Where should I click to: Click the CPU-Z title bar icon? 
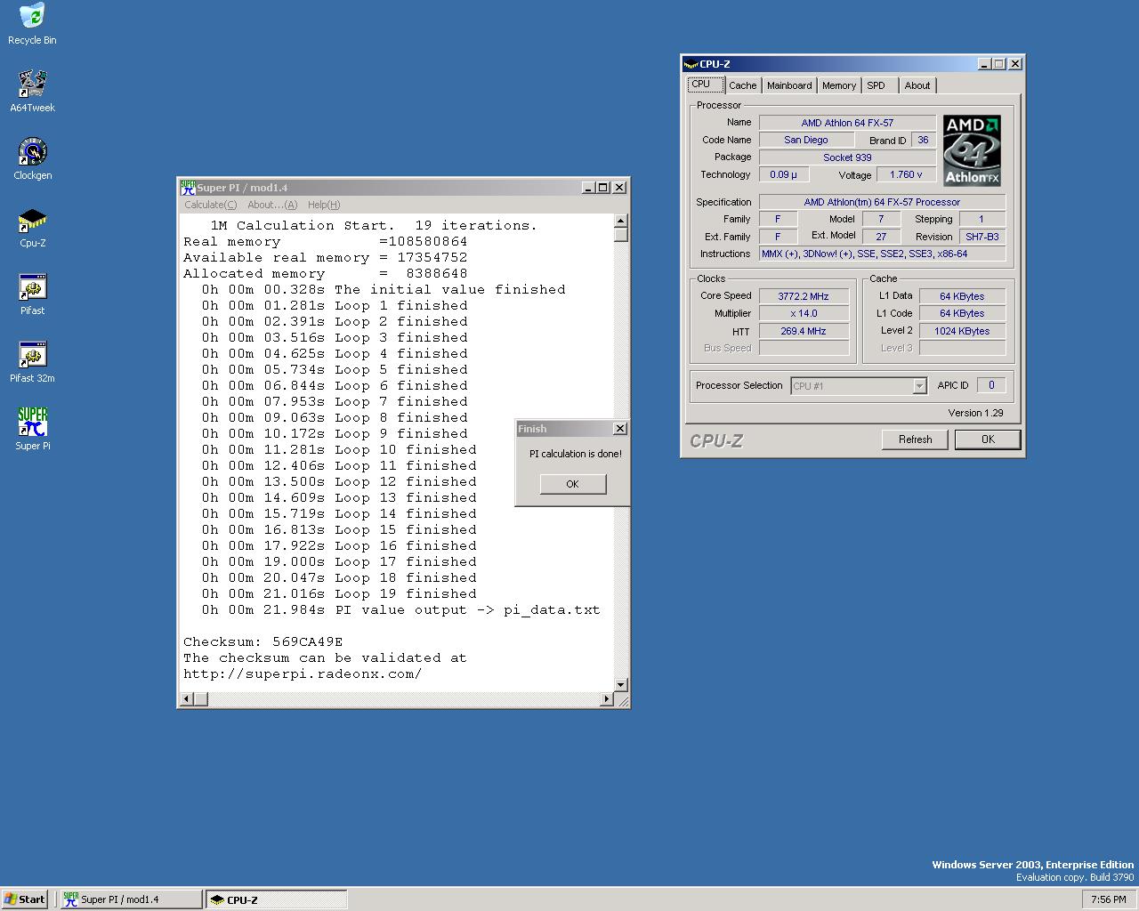coord(691,64)
